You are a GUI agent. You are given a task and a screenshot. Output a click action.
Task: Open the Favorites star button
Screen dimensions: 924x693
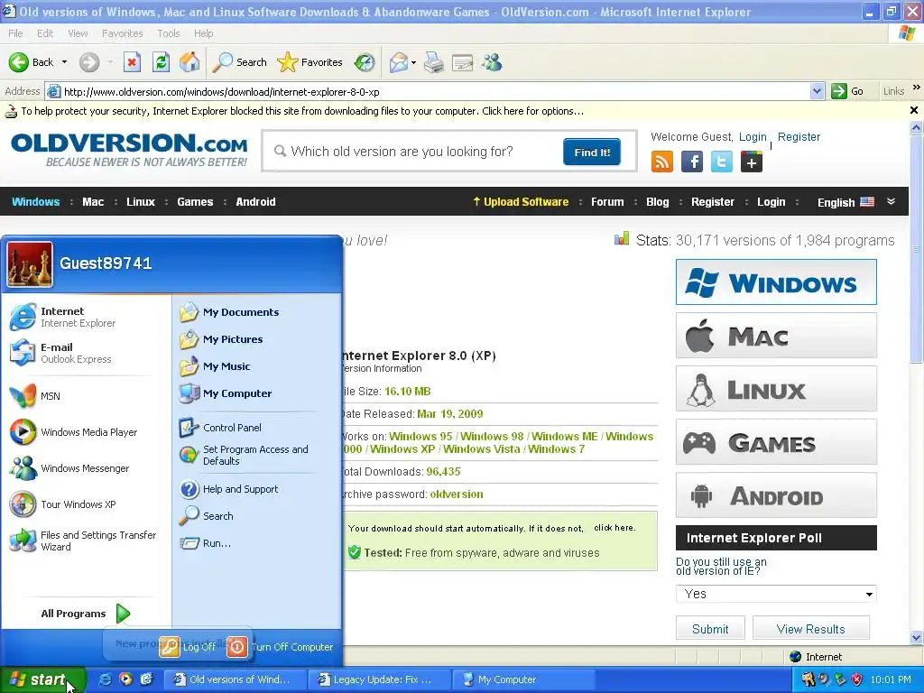tap(310, 62)
